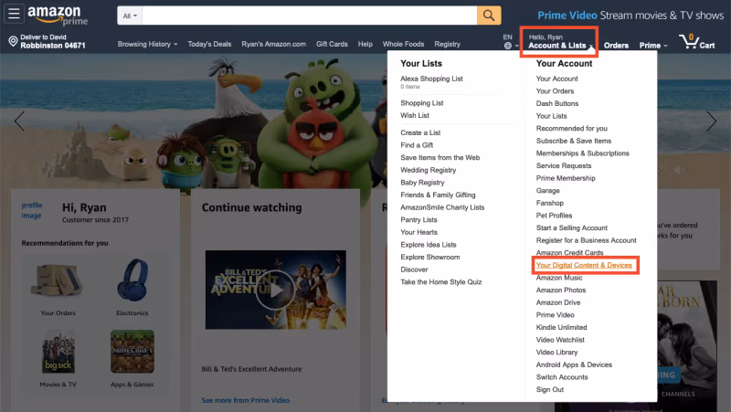
Task: Expand the Browsing History dropdown
Action: tap(147, 44)
